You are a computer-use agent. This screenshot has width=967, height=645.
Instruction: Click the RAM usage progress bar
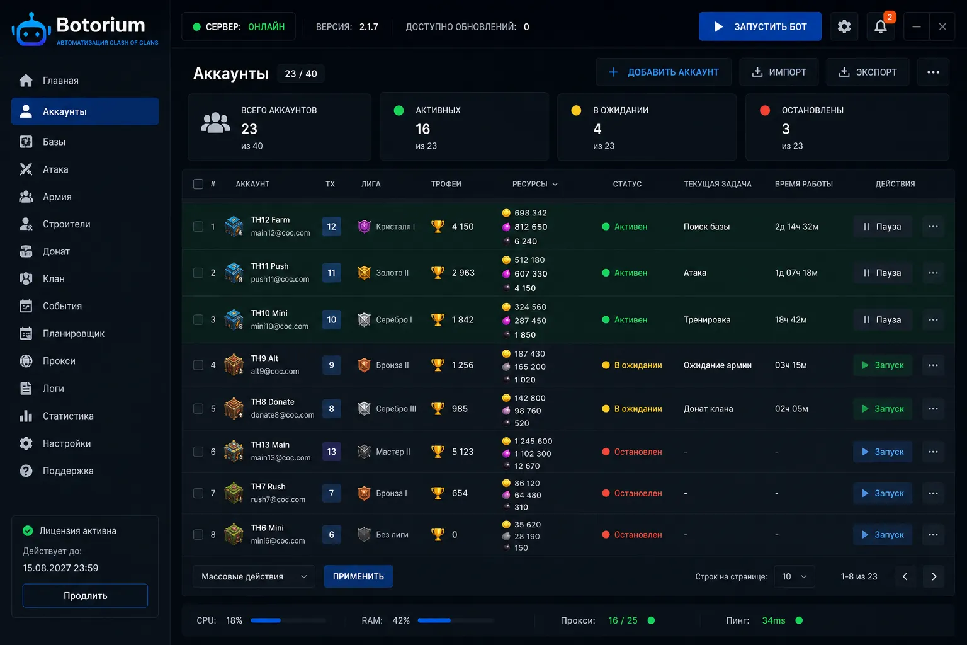point(455,620)
